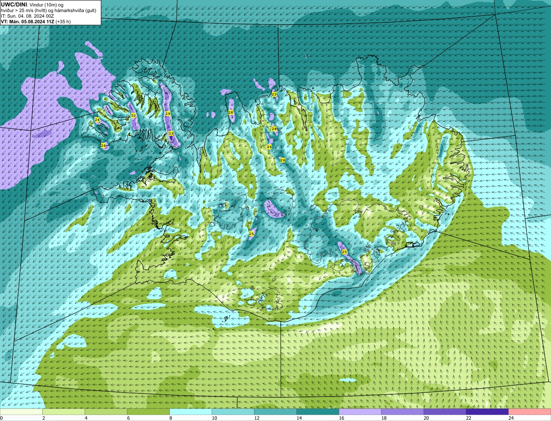Click the legend tick value 8
Image resolution: width=551 pixels, height=421 pixels.
pos(170,418)
